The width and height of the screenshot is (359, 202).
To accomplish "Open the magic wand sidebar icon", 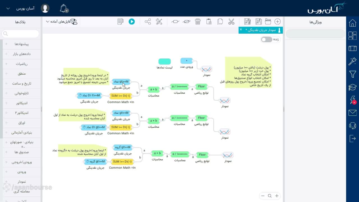I will point(353,61).
